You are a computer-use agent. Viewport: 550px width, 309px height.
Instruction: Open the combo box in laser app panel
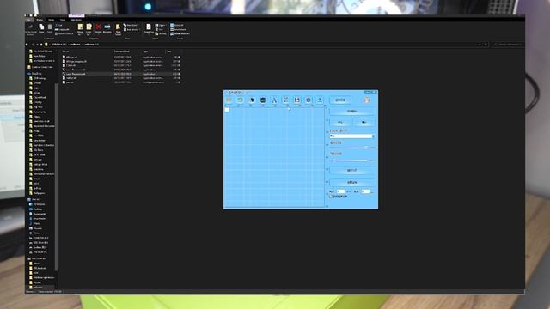351,136
